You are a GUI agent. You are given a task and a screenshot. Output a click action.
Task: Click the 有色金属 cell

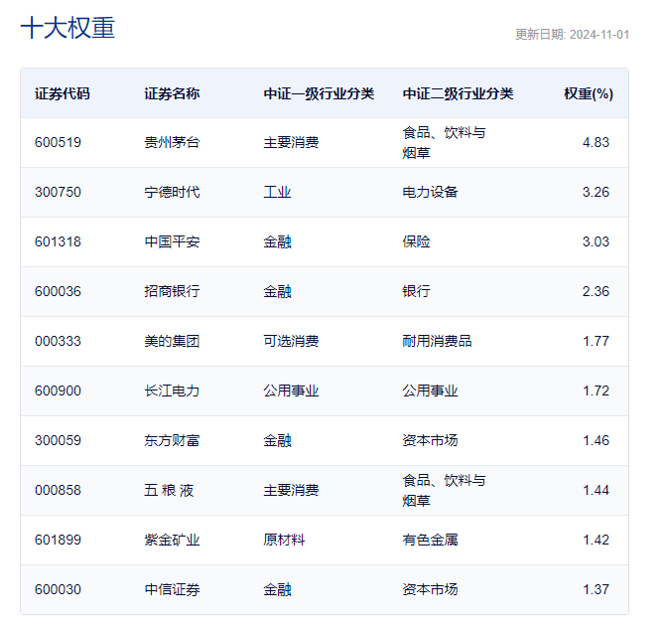pos(430,540)
